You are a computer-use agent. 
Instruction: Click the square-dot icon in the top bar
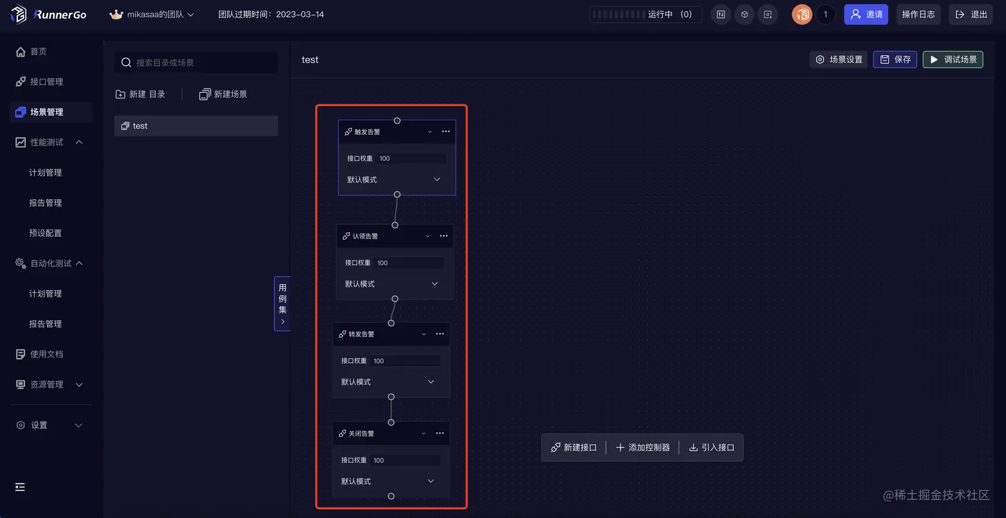pyautogui.click(x=768, y=14)
